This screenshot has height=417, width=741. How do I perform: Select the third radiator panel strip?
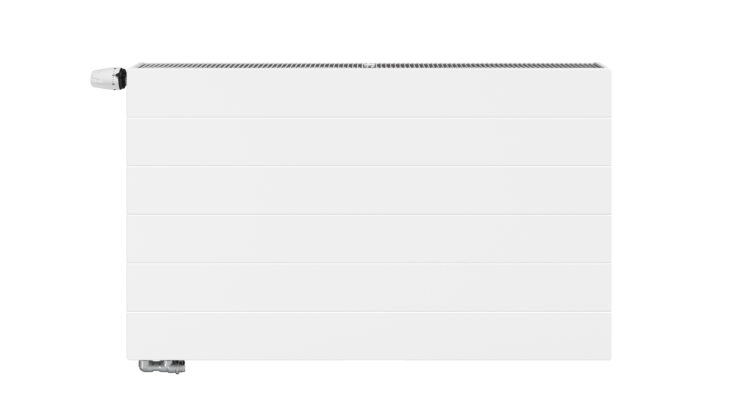pyautogui.click(x=369, y=190)
